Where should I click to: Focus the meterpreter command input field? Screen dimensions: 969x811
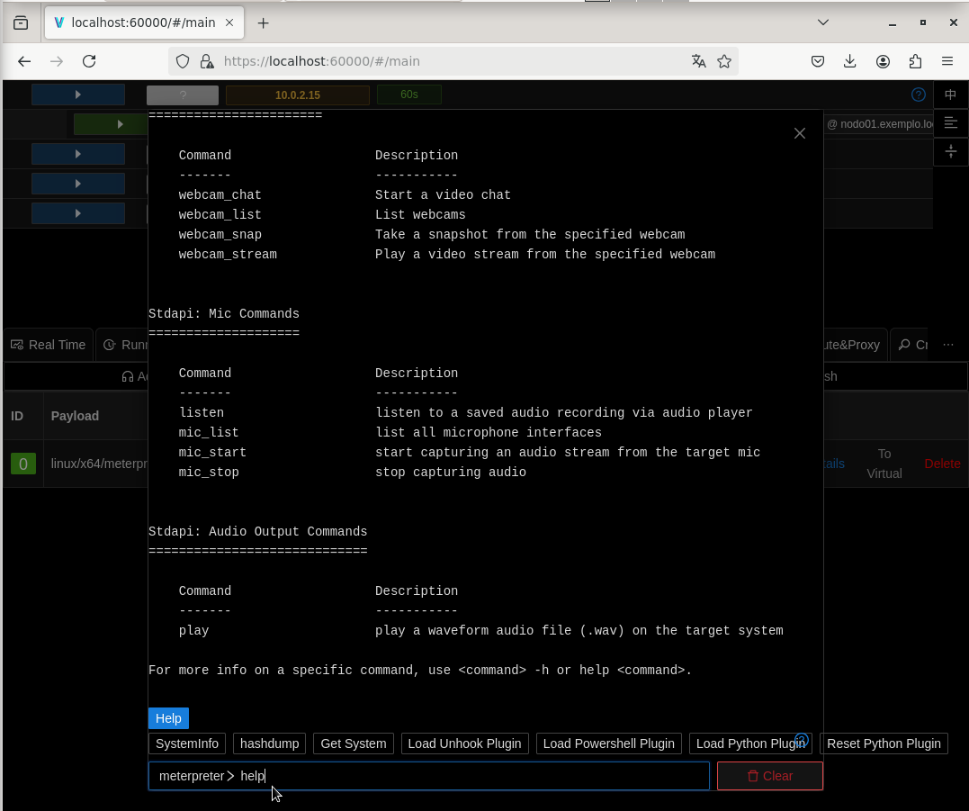tap(429, 776)
